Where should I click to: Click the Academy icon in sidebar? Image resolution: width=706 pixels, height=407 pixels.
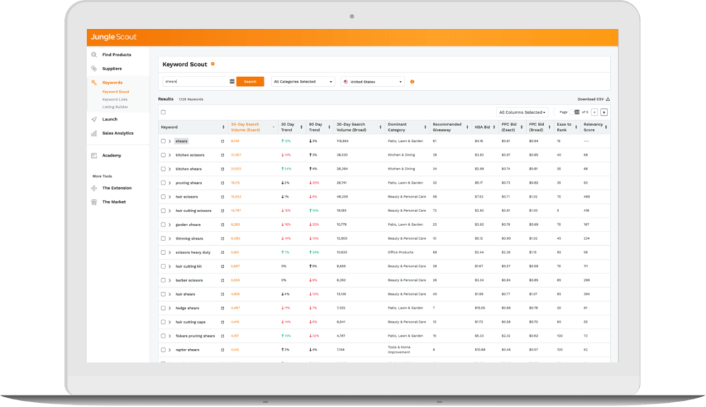click(x=94, y=156)
